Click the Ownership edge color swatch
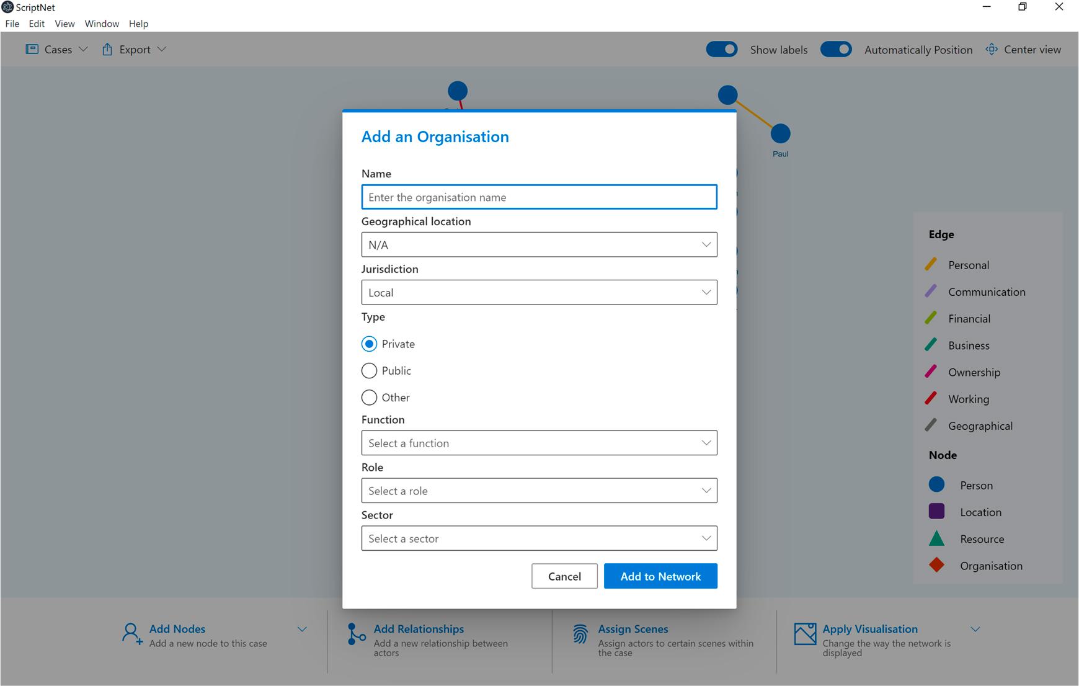1079x686 pixels. 931,371
